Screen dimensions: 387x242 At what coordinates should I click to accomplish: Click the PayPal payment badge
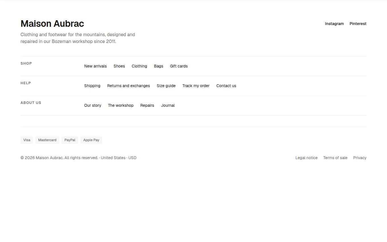tap(70, 140)
